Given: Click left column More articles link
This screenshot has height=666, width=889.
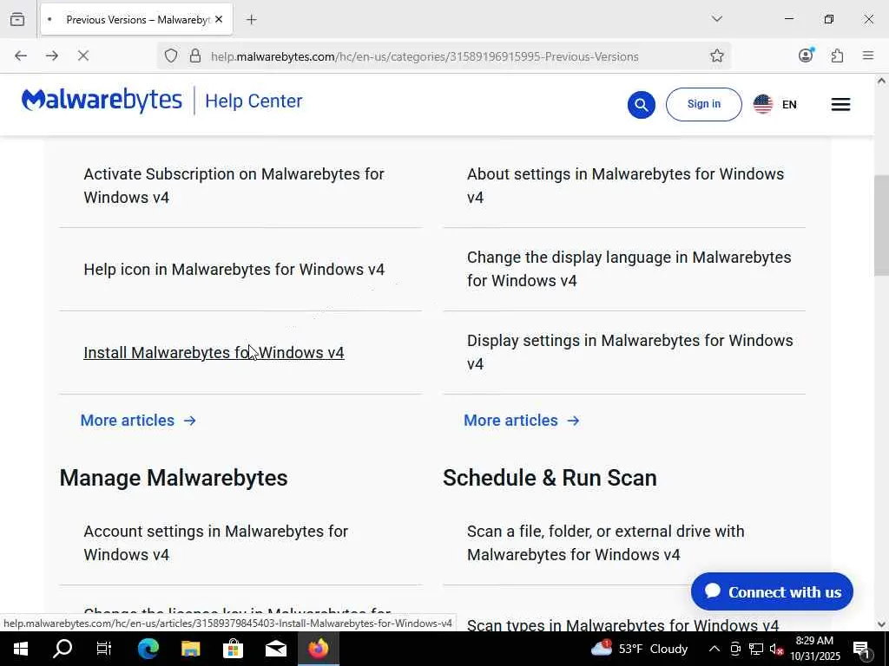Looking at the screenshot, I should pyautogui.click(x=138, y=421).
